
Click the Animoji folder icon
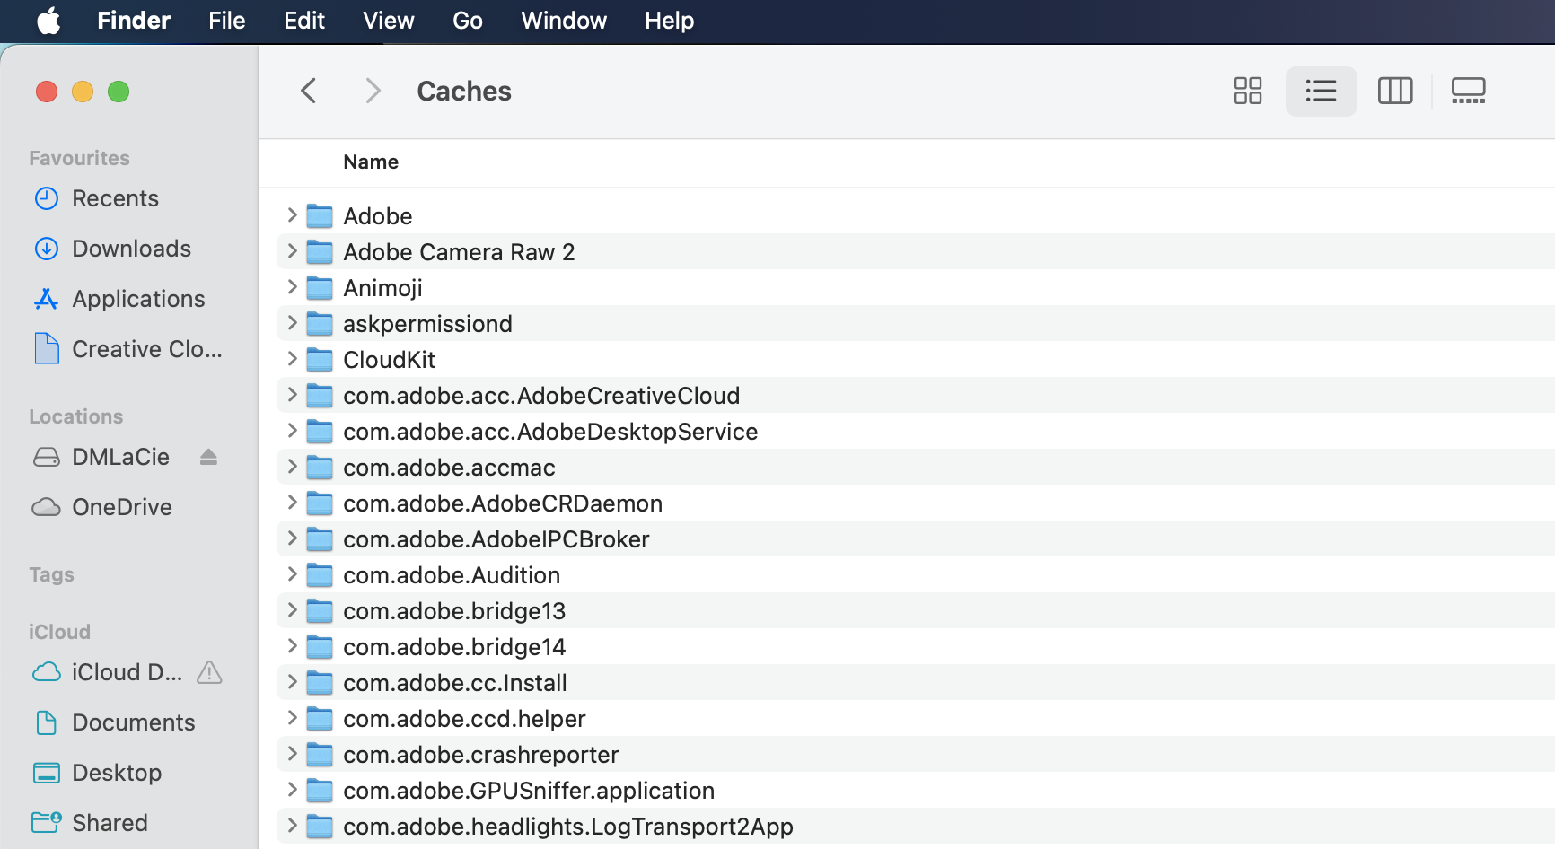[320, 288]
